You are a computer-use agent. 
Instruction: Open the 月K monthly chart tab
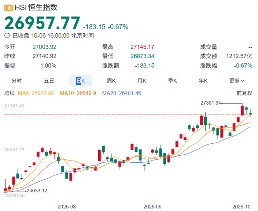pyautogui.click(x=142, y=81)
